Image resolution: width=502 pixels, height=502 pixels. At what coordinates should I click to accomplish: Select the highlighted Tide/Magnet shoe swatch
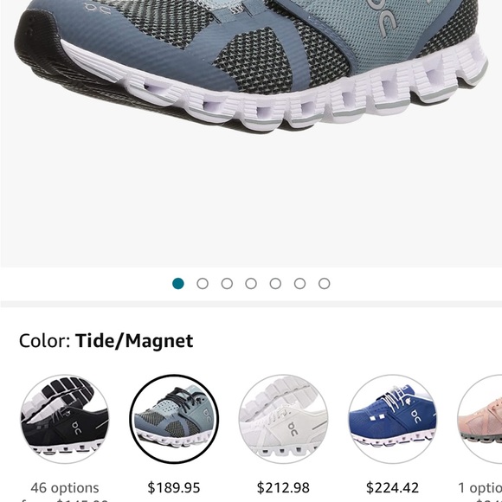coord(174,419)
